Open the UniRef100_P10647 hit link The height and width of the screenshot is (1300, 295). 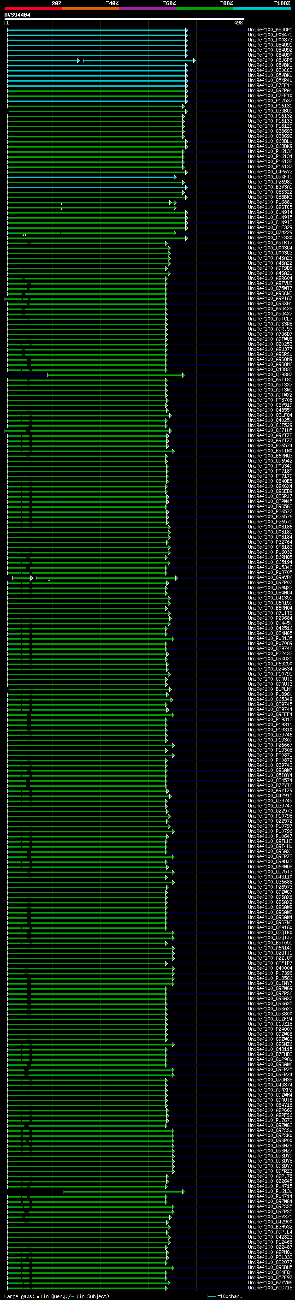pos(270,836)
